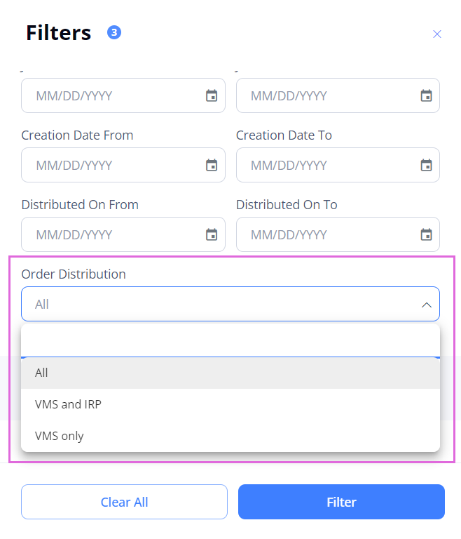Focus the Creation Date To input

tap(338, 165)
